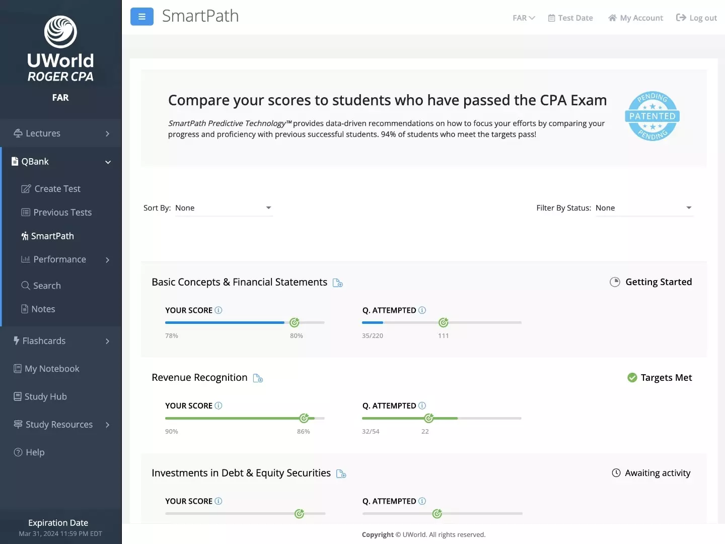Click the QBank document icon
The image size is (725, 544).
[x=15, y=162]
